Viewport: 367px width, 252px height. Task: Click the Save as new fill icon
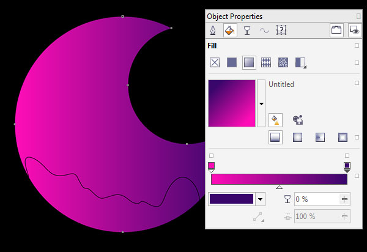click(298, 120)
